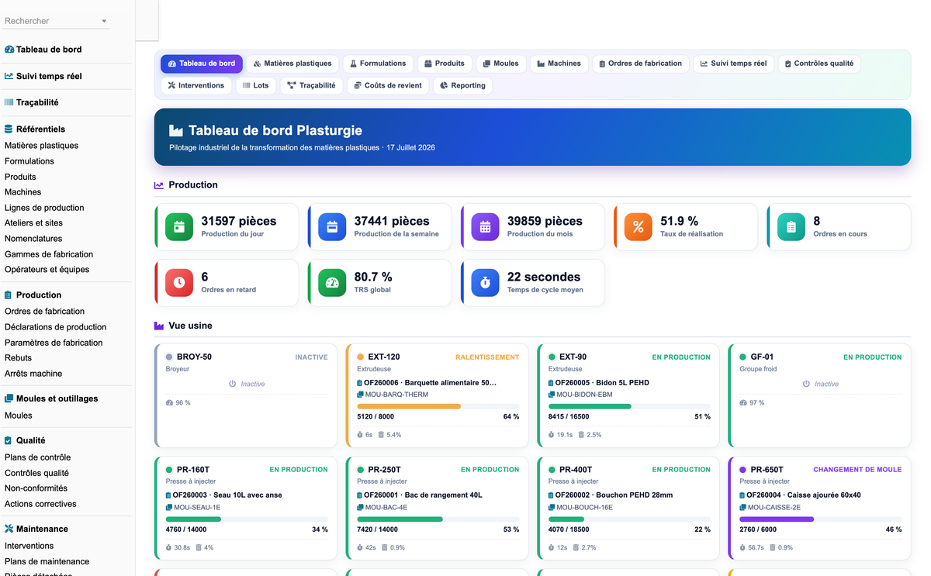This screenshot has width=931, height=576.
Task: Click the MOU-SEAU-1E mould label
Action: (197, 508)
